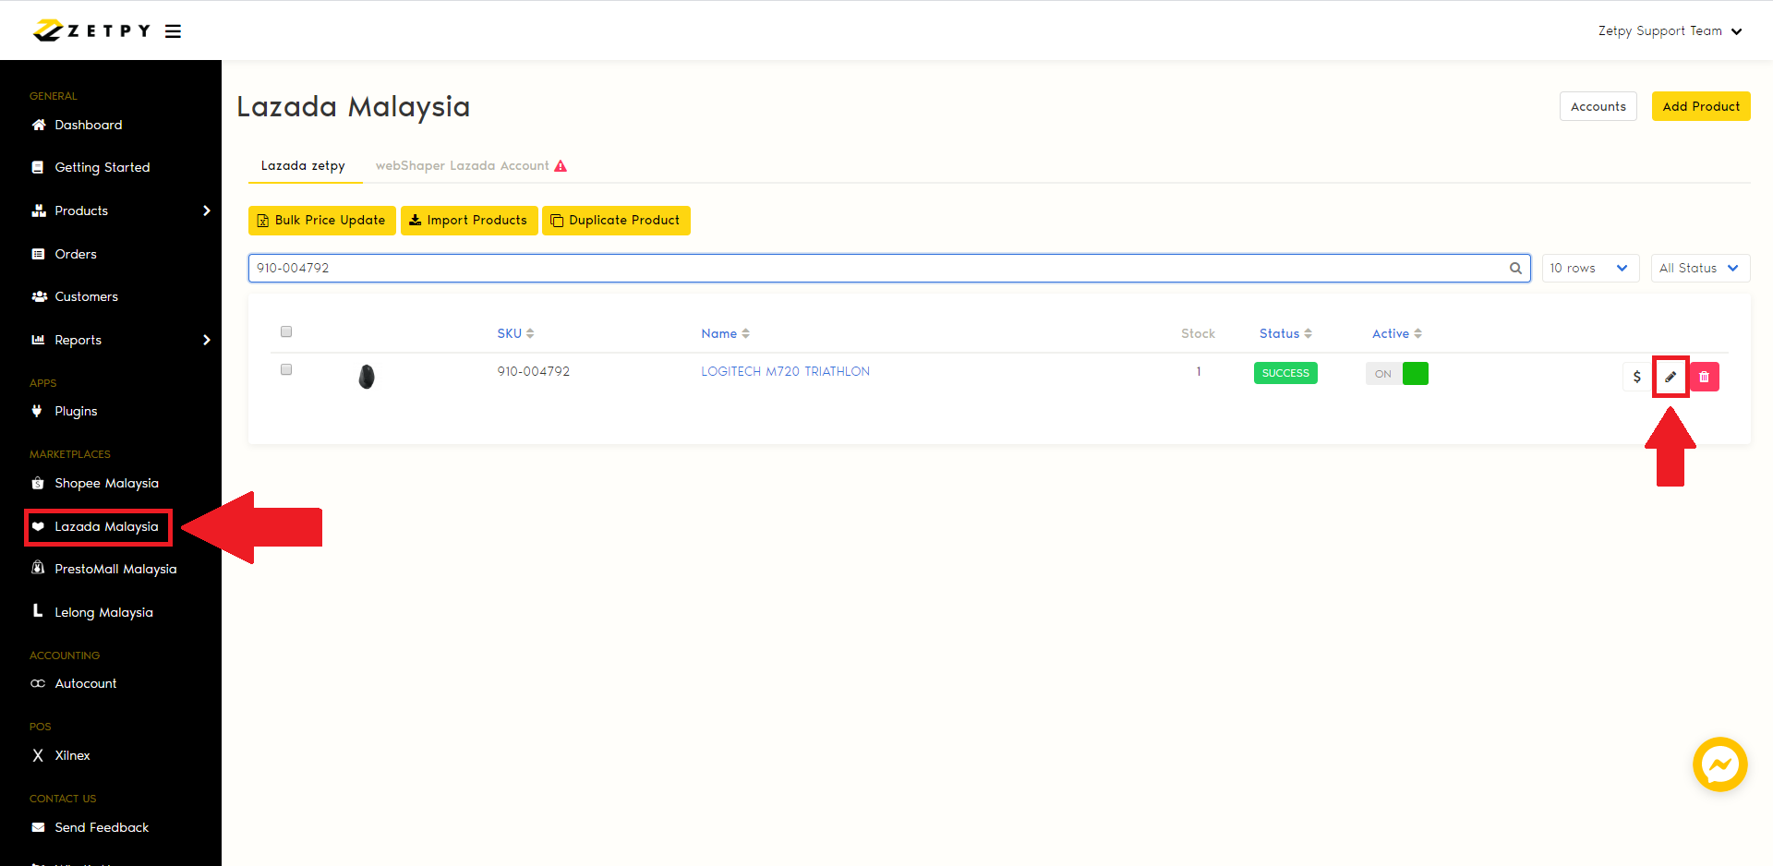Open Shopee Malaysia marketplace
The width and height of the screenshot is (1773, 866).
point(106,483)
